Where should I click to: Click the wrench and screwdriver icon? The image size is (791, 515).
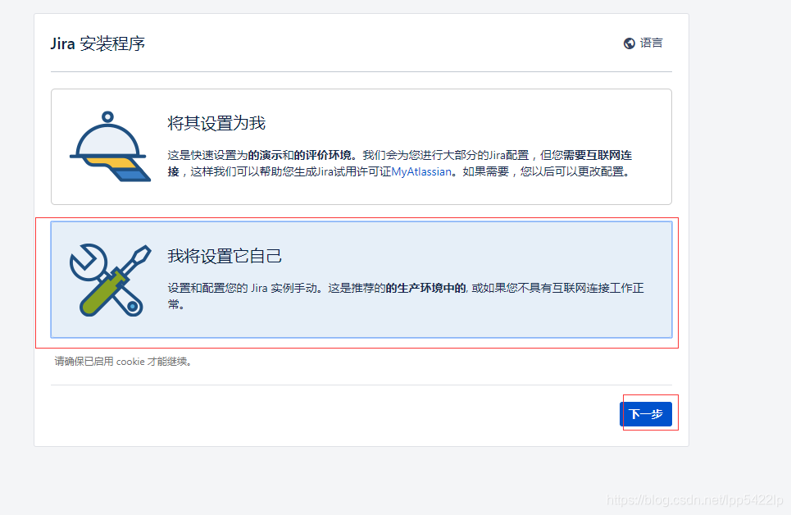click(110, 280)
